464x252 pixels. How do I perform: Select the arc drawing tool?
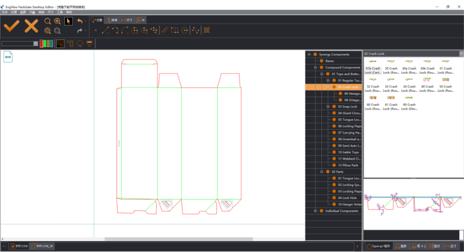115,30
